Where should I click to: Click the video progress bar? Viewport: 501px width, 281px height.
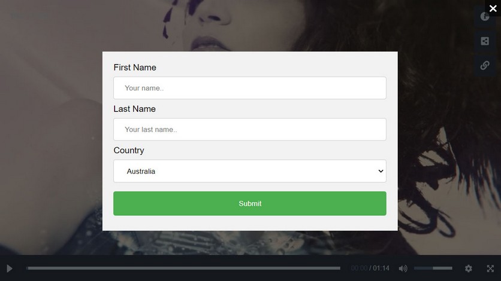(183, 268)
